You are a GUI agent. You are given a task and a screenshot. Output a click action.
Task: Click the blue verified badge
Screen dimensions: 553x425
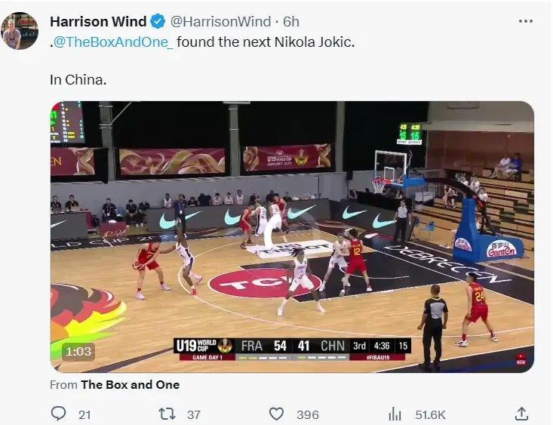[x=158, y=22]
